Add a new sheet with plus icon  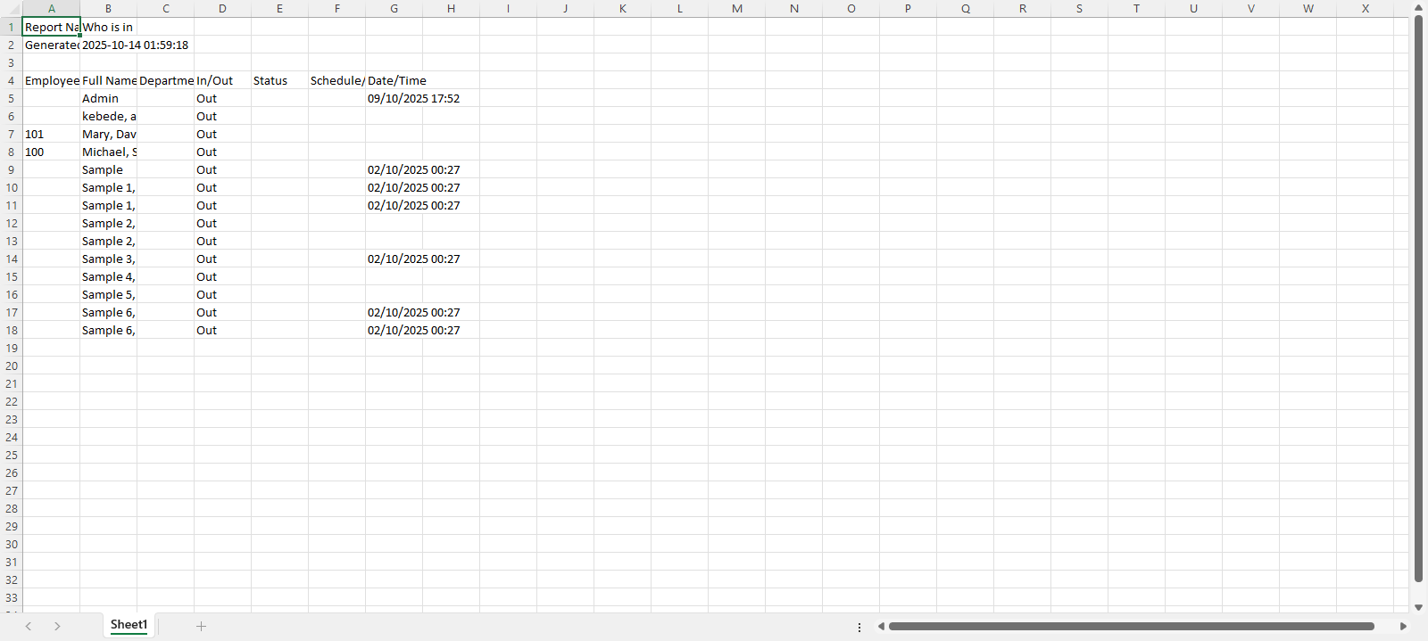[x=201, y=627]
